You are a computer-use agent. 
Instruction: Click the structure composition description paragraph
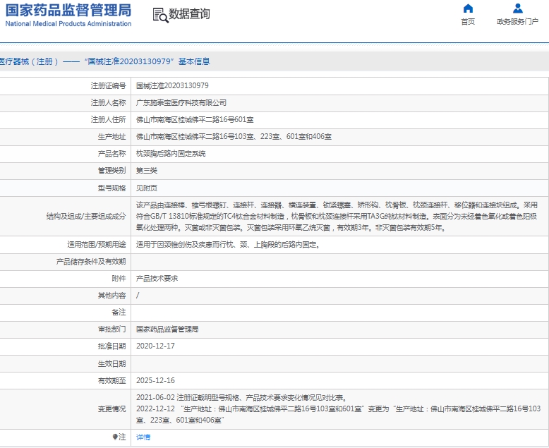click(337, 217)
